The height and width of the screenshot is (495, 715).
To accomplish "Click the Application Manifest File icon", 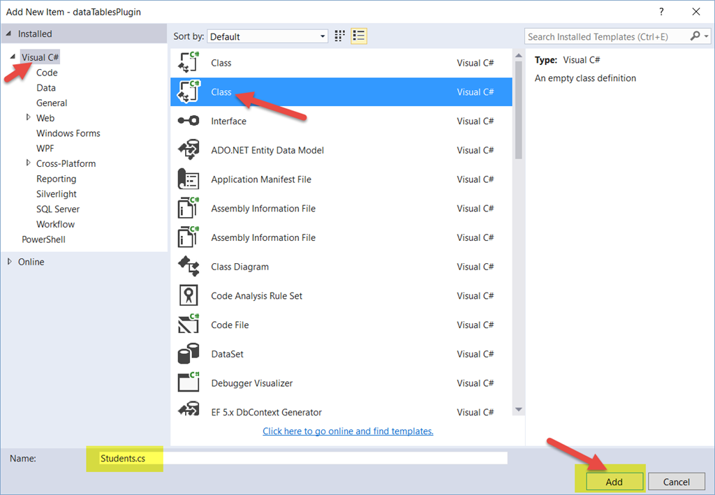I will pyautogui.click(x=189, y=179).
